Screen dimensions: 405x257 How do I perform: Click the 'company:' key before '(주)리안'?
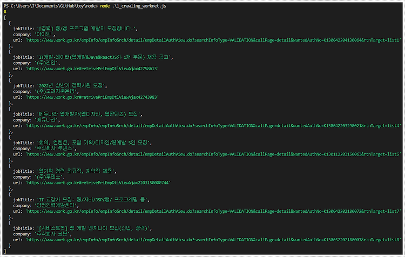click(22, 63)
